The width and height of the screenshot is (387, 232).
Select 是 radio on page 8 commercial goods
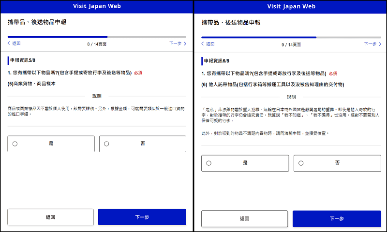click(15, 144)
